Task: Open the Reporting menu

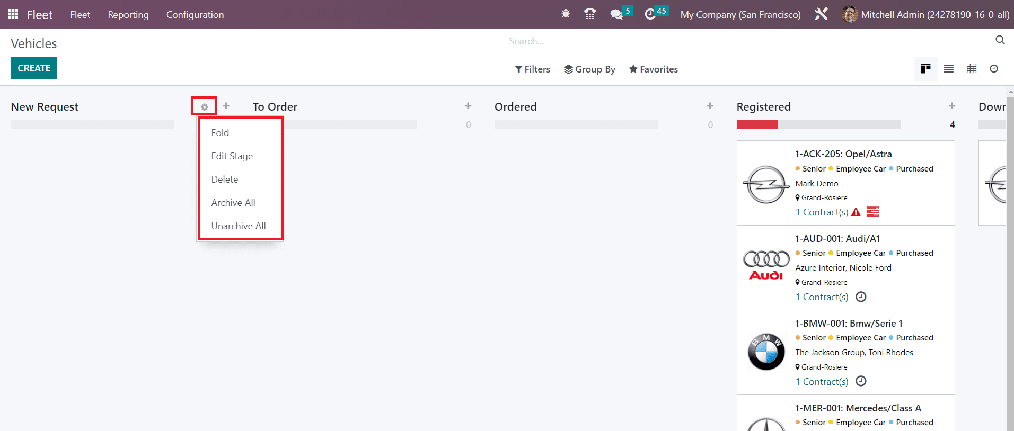Action: [x=128, y=15]
